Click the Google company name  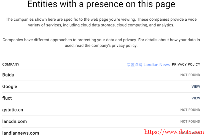pyautogui.click(x=10, y=86)
